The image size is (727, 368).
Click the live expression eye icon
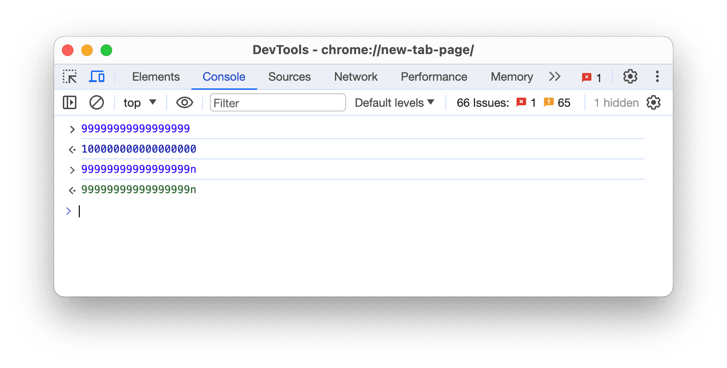point(185,103)
